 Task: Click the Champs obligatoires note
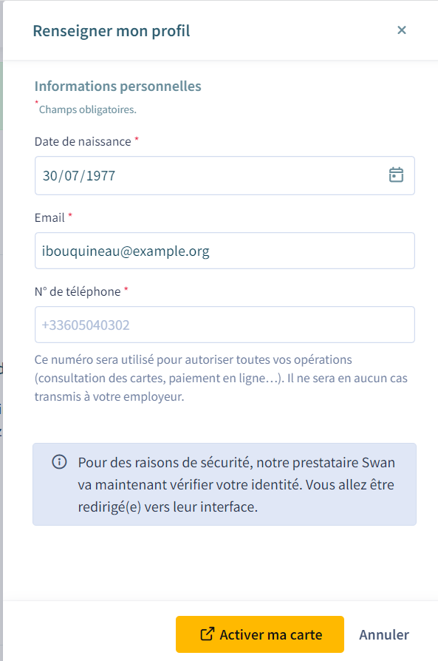[88, 109]
